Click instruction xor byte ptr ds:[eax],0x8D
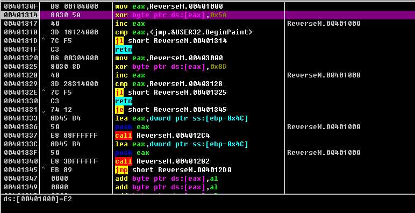This screenshot has width=415, height=213. pos(171,67)
